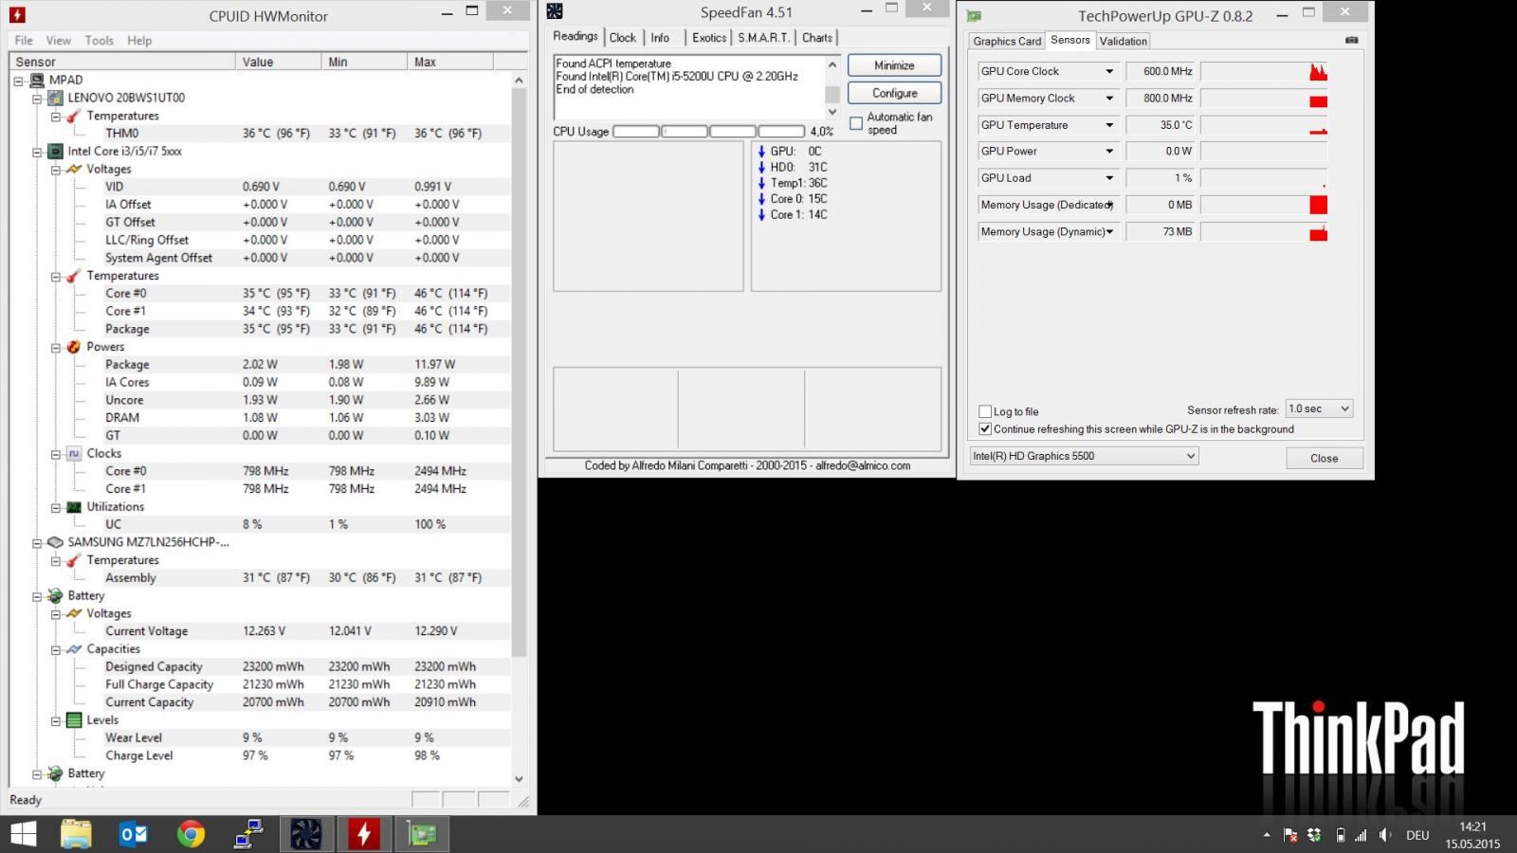Click the CPU Usage bar in SpeedFan
The width and height of the screenshot is (1517, 853).
(x=709, y=132)
